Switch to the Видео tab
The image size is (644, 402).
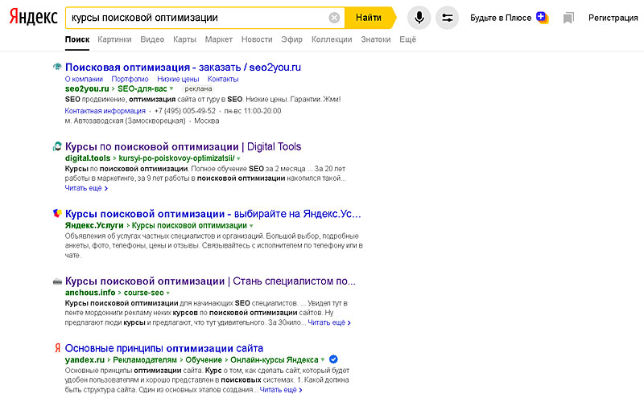(x=152, y=39)
